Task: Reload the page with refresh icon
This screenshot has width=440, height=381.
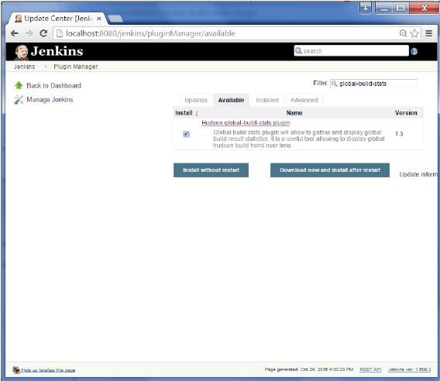Action: (x=43, y=33)
